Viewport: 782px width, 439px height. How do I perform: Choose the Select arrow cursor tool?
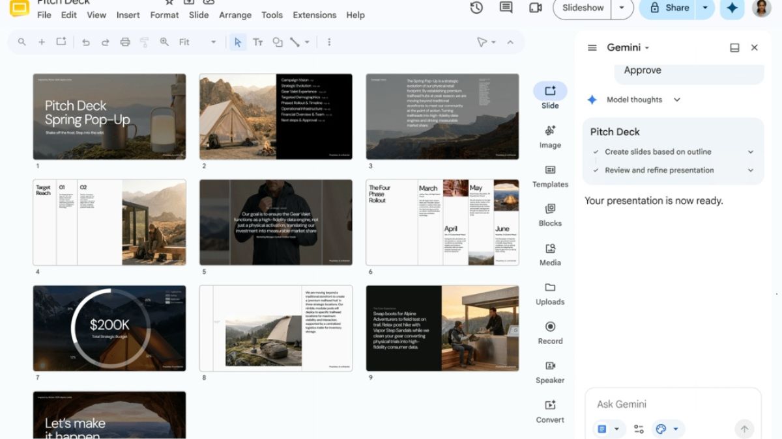point(238,42)
